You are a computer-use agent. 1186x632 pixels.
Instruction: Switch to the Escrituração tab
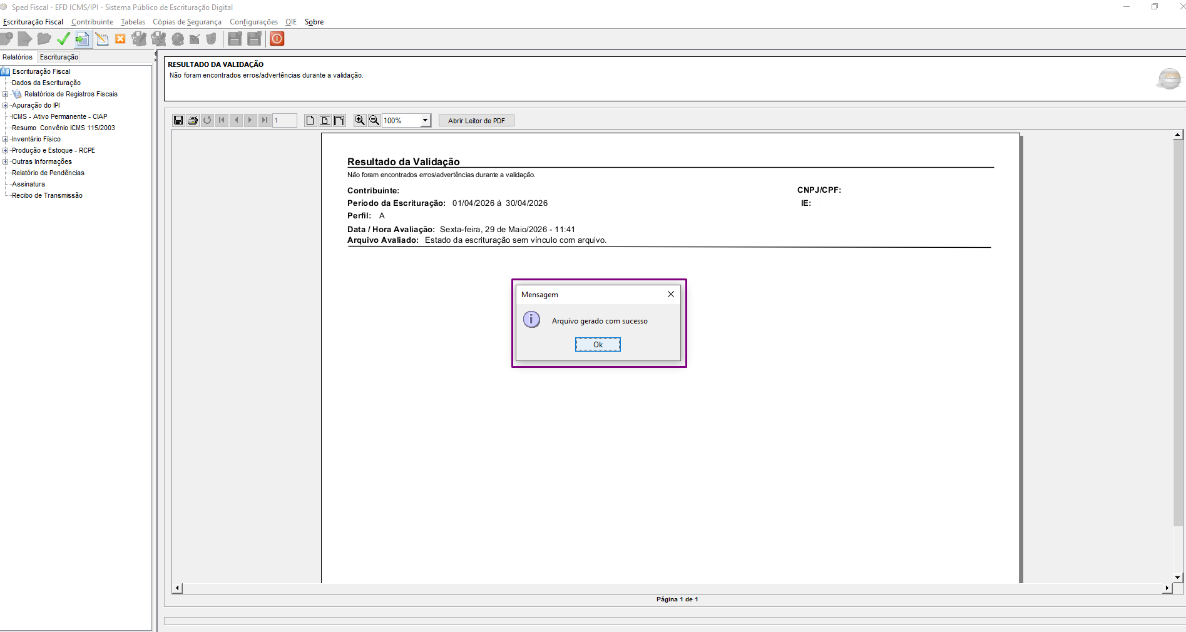(59, 57)
